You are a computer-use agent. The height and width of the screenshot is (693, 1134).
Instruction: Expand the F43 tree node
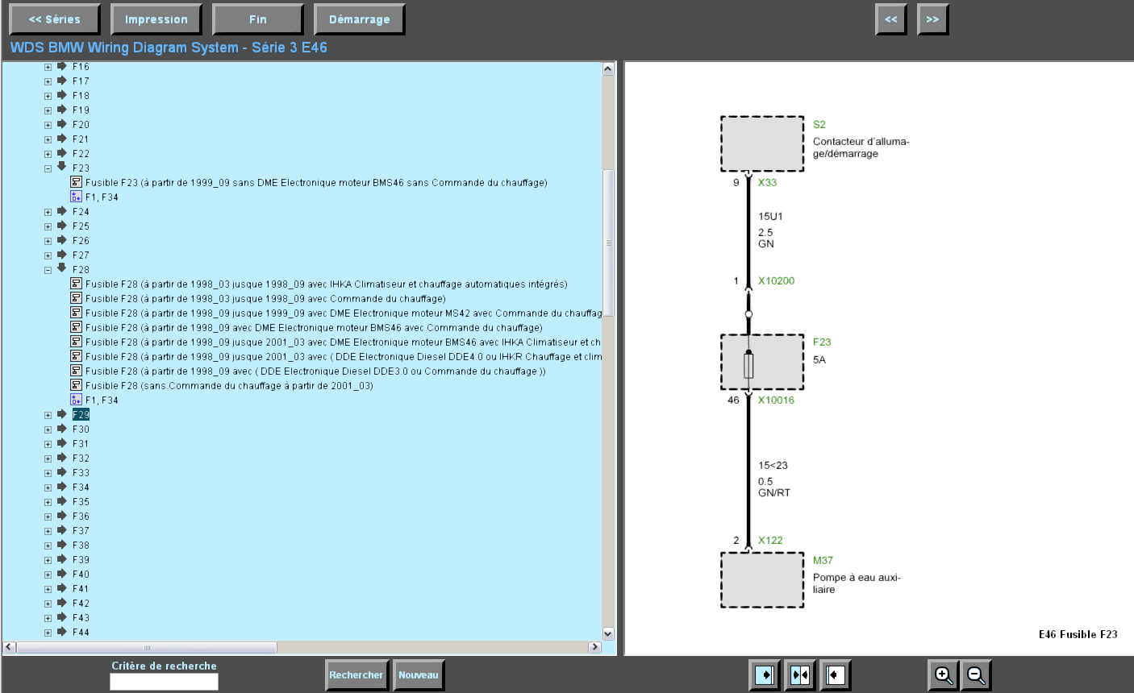tap(48, 618)
